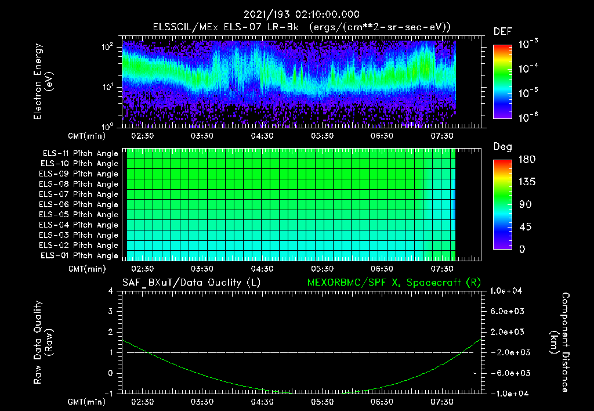Select the ELS-06 Pitch Angle label
The image size is (594, 411).
pos(79,204)
